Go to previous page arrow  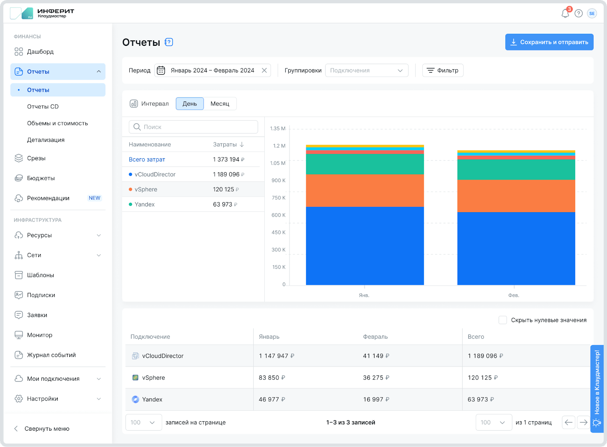[569, 422]
